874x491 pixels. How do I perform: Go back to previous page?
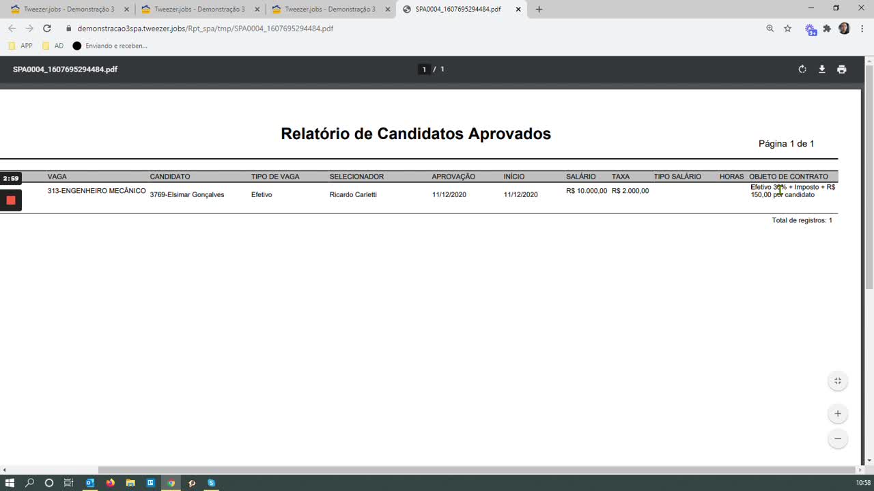(x=12, y=29)
